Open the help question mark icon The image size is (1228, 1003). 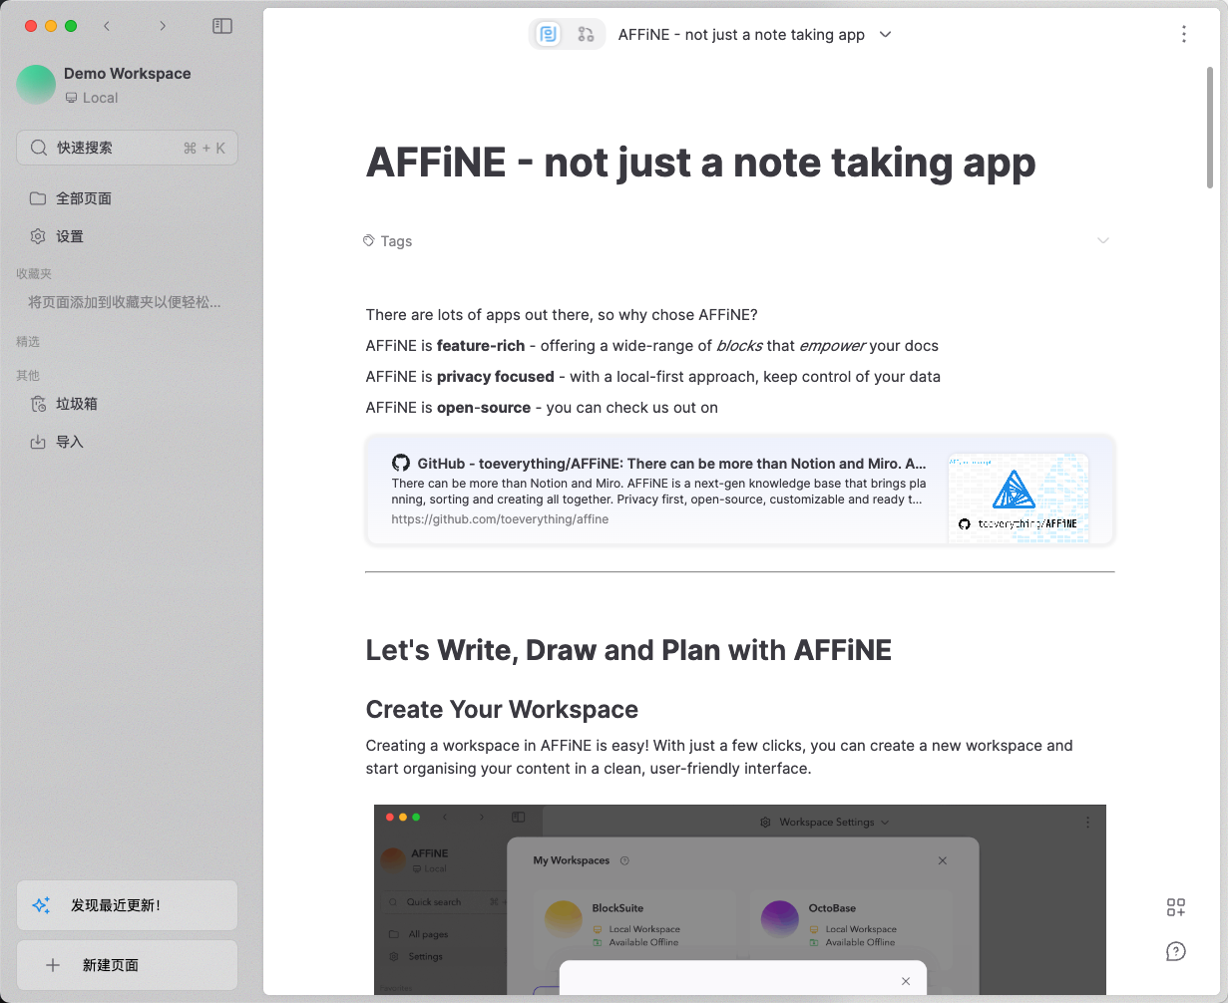point(1176,952)
